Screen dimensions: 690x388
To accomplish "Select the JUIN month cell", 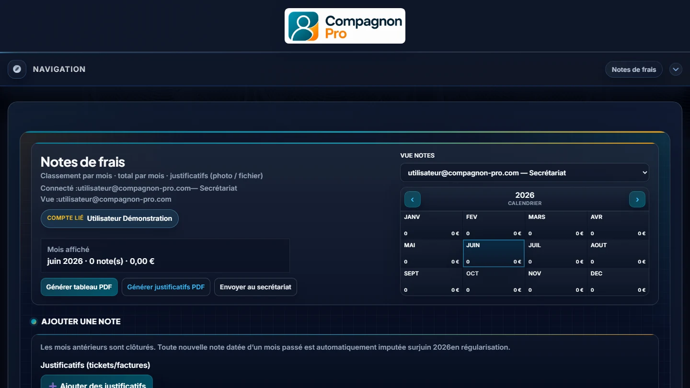I will [x=494, y=253].
